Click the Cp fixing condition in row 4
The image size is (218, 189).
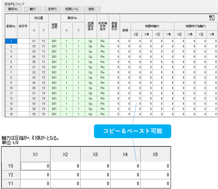coord(91,57)
